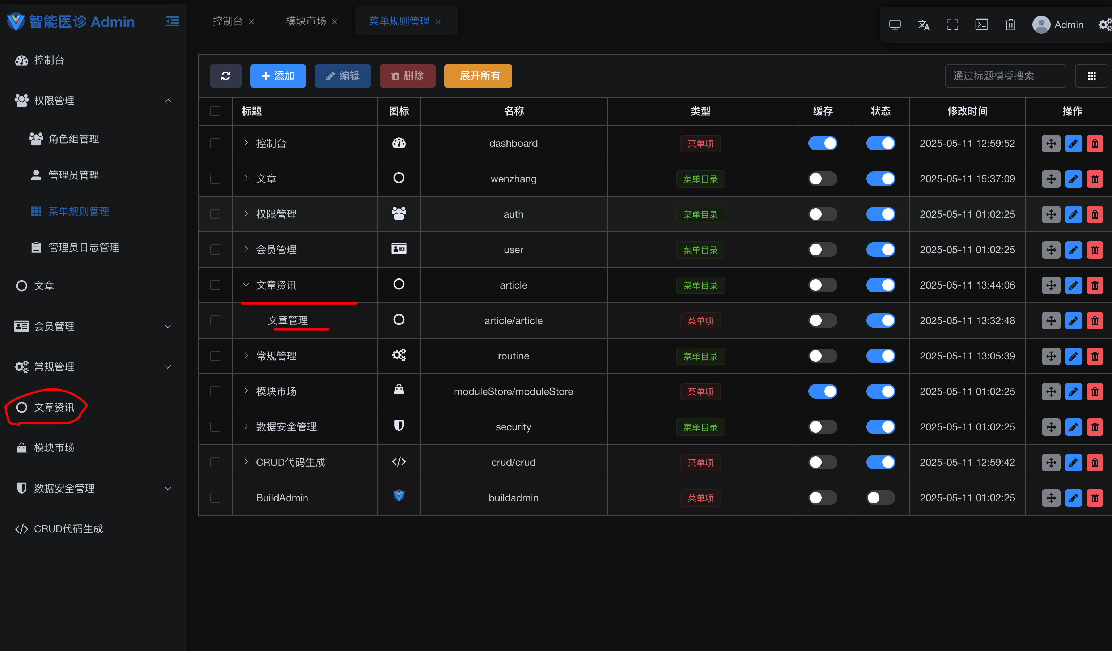The height and width of the screenshot is (651, 1112).
Task: Collapse the 文章资讯 tree row
Action: click(x=246, y=285)
